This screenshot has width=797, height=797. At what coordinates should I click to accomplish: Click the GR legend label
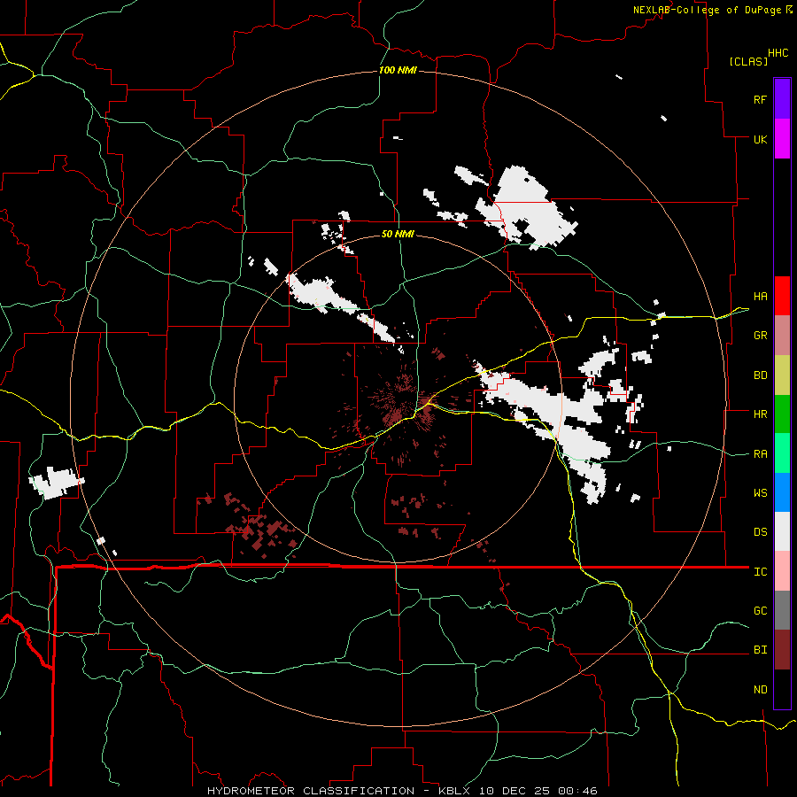click(760, 336)
